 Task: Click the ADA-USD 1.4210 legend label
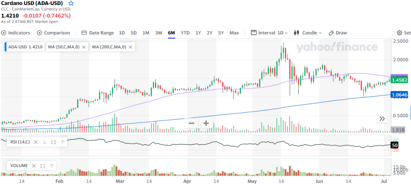click(25, 47)
